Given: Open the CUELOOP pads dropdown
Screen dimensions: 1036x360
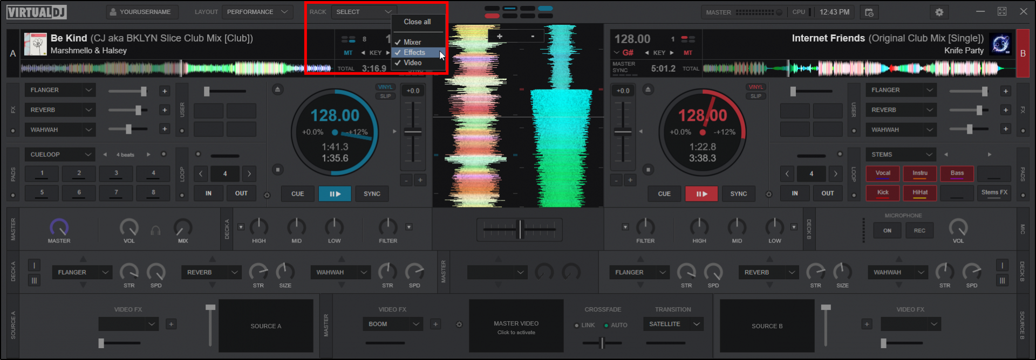Looking at the screenshot, I should (x=59, y=155).
